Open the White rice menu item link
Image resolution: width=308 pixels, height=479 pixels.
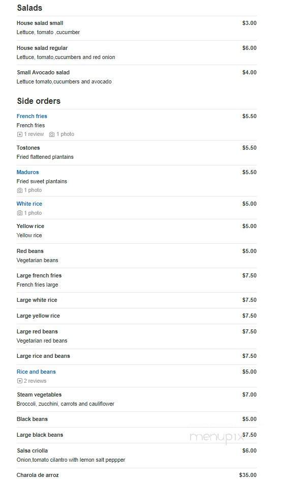pos(29,204)
